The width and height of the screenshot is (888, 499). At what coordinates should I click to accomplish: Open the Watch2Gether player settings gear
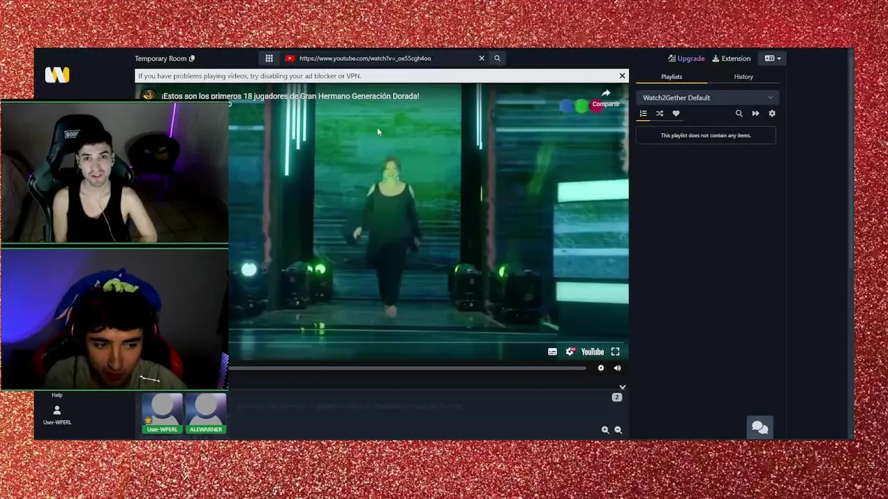click(x=601, y=368)
